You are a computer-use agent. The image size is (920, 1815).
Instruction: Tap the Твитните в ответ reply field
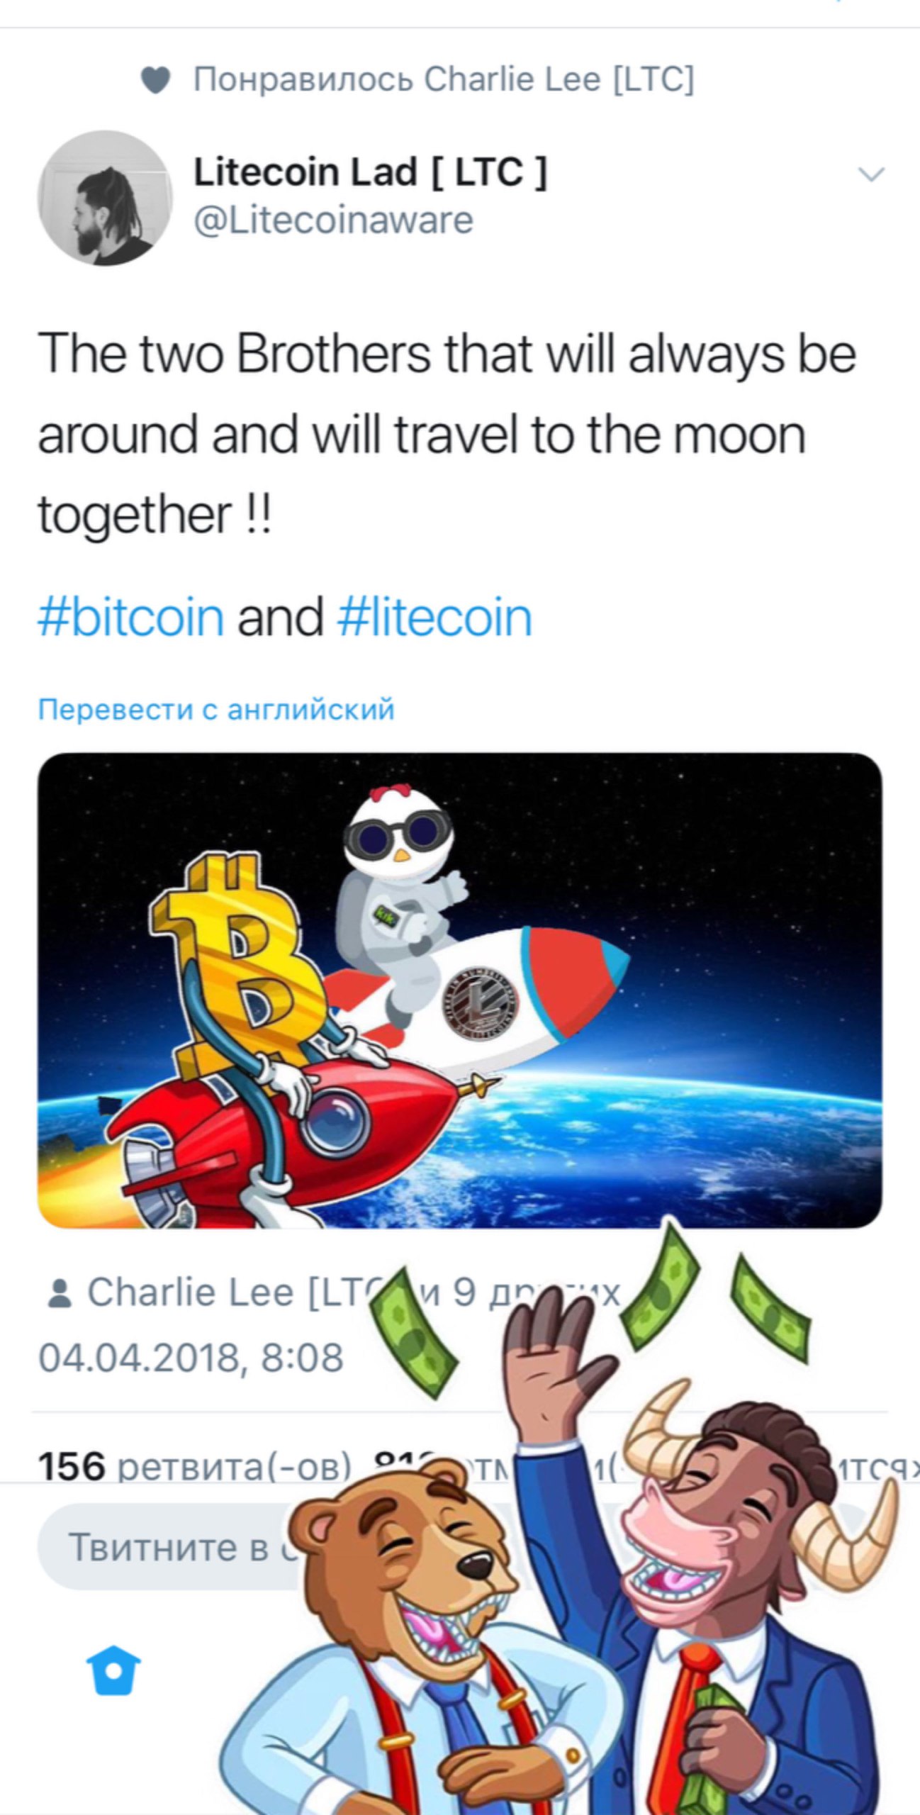click(170, 1548)
